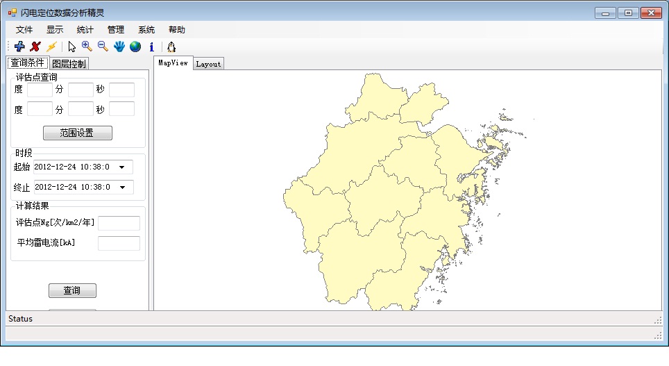Click the blue plus add icon

(x=19, y=47)
